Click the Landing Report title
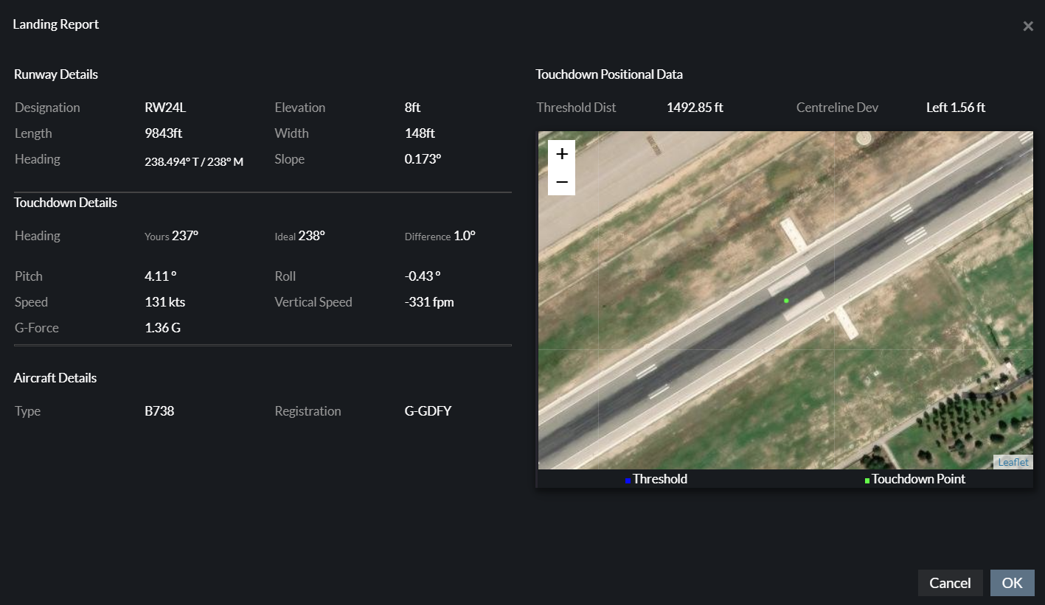This screenshot has height=605, width=1045. [x=56, y=24]
